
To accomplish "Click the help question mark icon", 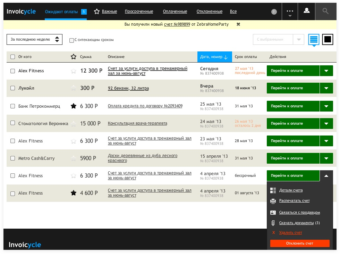I will 274,12.
